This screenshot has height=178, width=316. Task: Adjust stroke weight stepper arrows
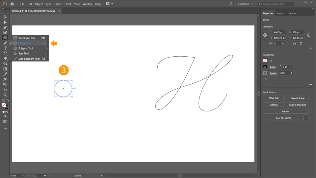coord(280,67)
